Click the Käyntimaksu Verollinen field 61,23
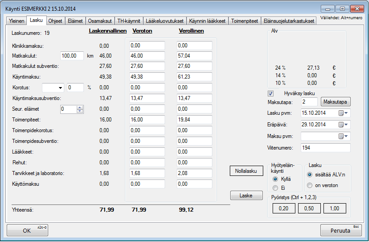 pyautogui.click(x=195, y=77)
